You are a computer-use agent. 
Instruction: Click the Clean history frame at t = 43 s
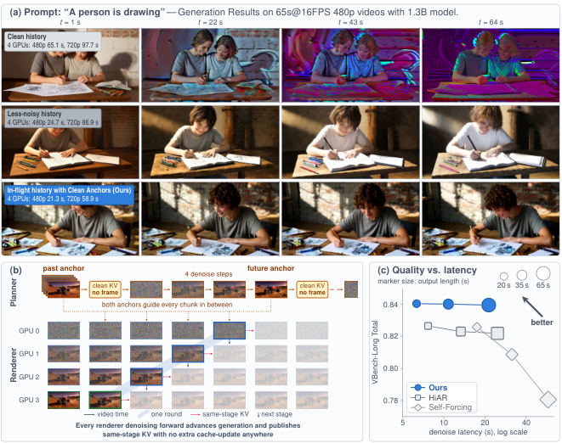(x=350, y=65)
